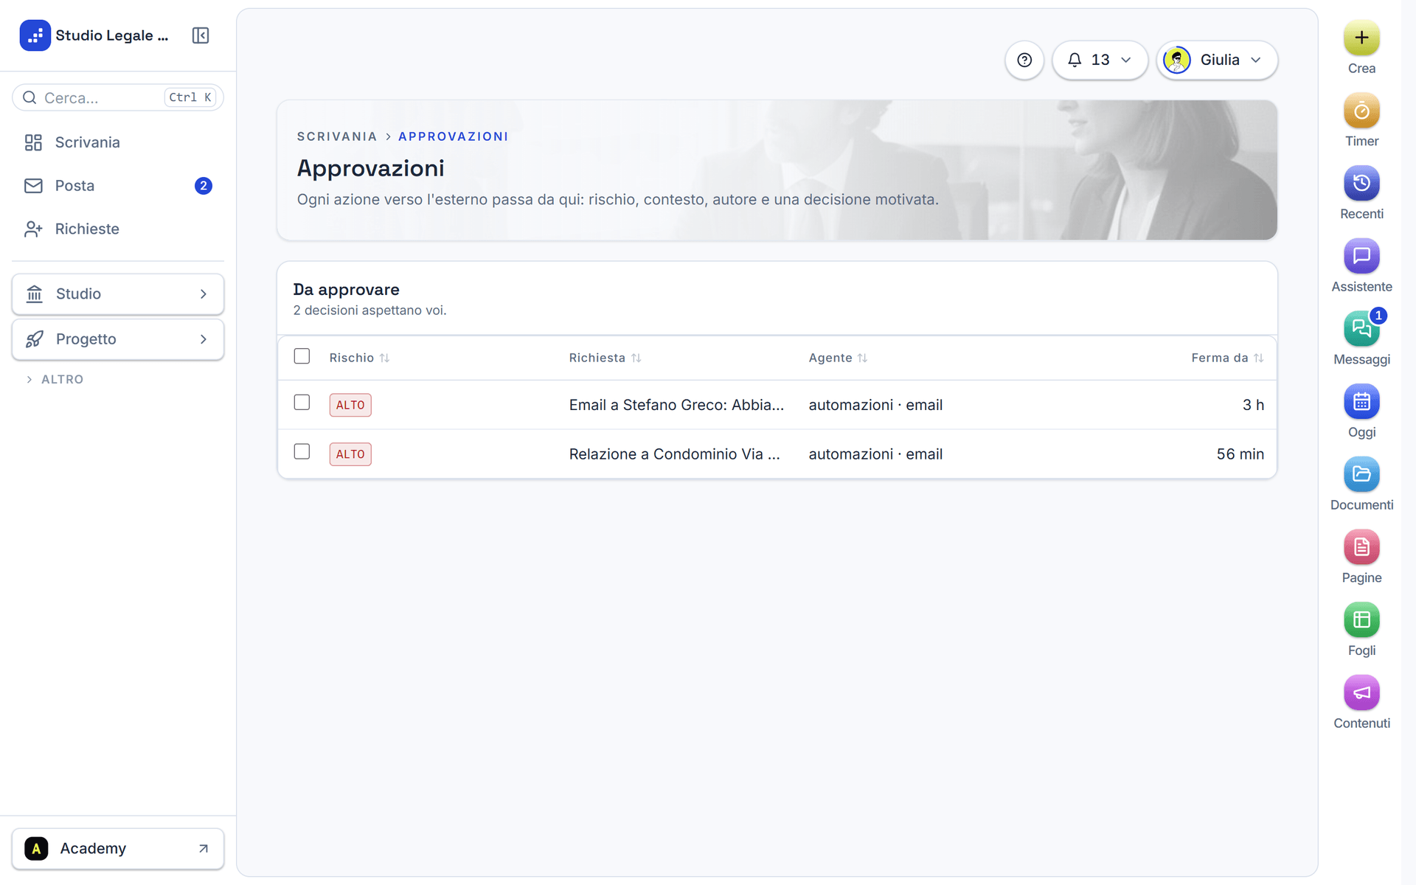The image size is (1416, 885).
Task: Sort by the Ferma da column
Action: pyautogui.click(x=1227, y=358)
